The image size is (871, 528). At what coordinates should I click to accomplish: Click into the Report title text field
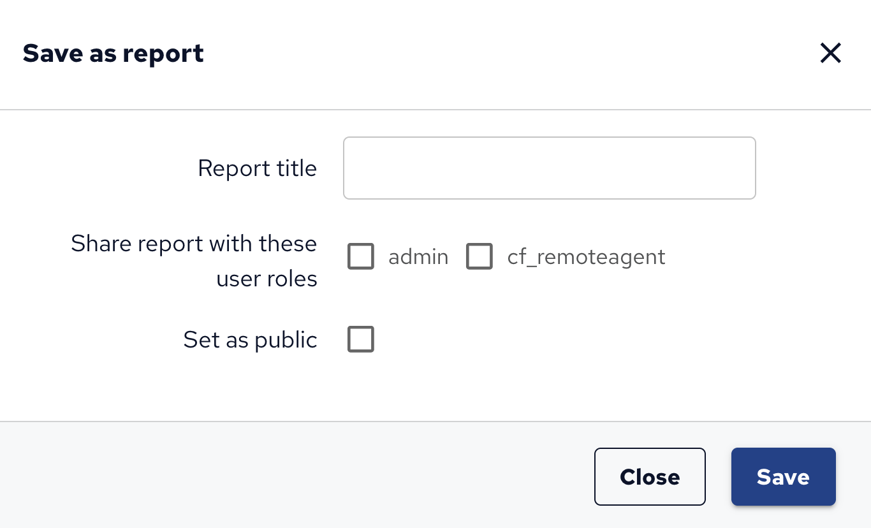pos(549,168)
